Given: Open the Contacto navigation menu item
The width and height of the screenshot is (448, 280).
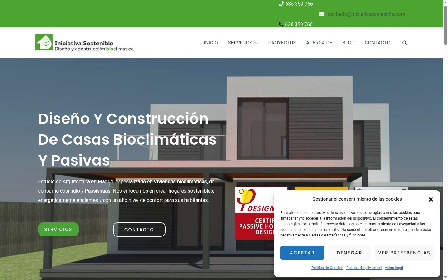Looking at the screenshot, I should pyautogui.click(x=377, y=43).
